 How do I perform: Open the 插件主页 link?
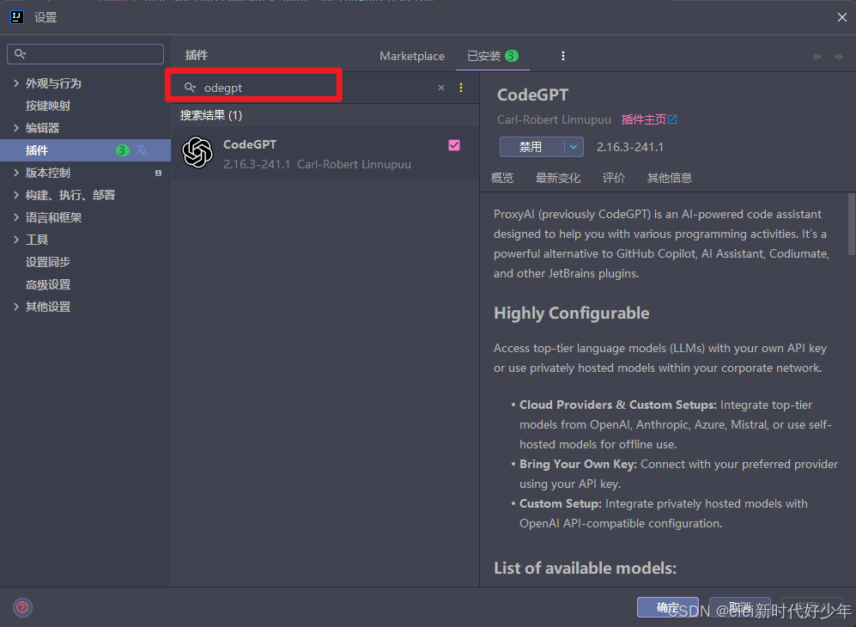(649, 119)
